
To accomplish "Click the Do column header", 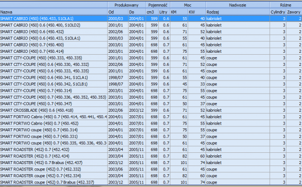I will tap(137, 12).
